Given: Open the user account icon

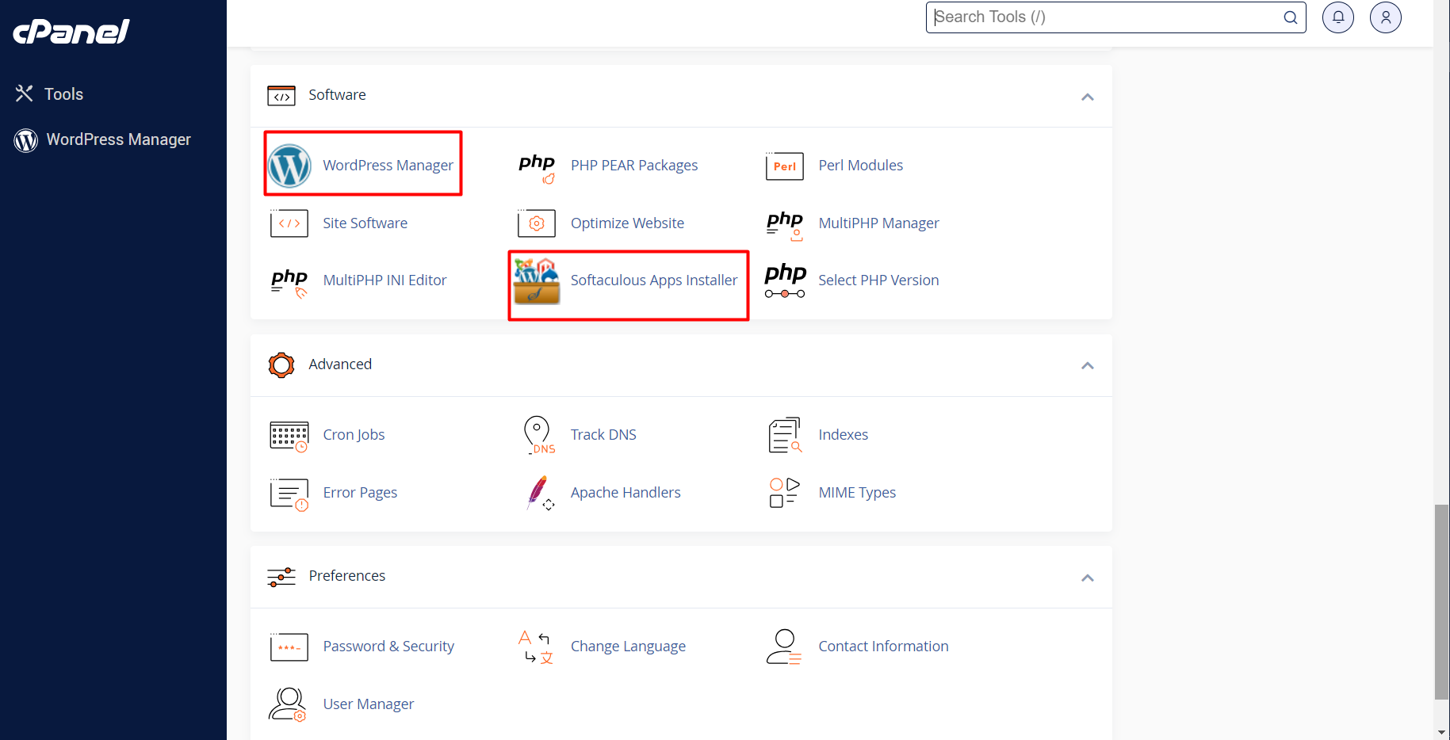Looking at the screenshot, I should click(1386, 17).
